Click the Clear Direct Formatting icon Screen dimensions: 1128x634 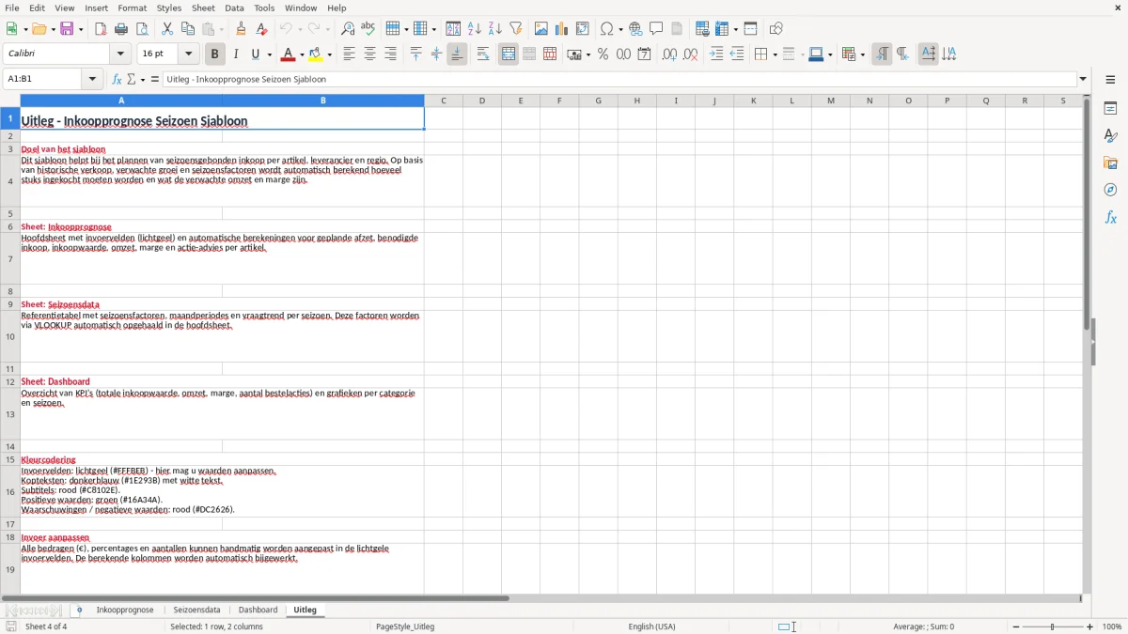coord(262,29)
